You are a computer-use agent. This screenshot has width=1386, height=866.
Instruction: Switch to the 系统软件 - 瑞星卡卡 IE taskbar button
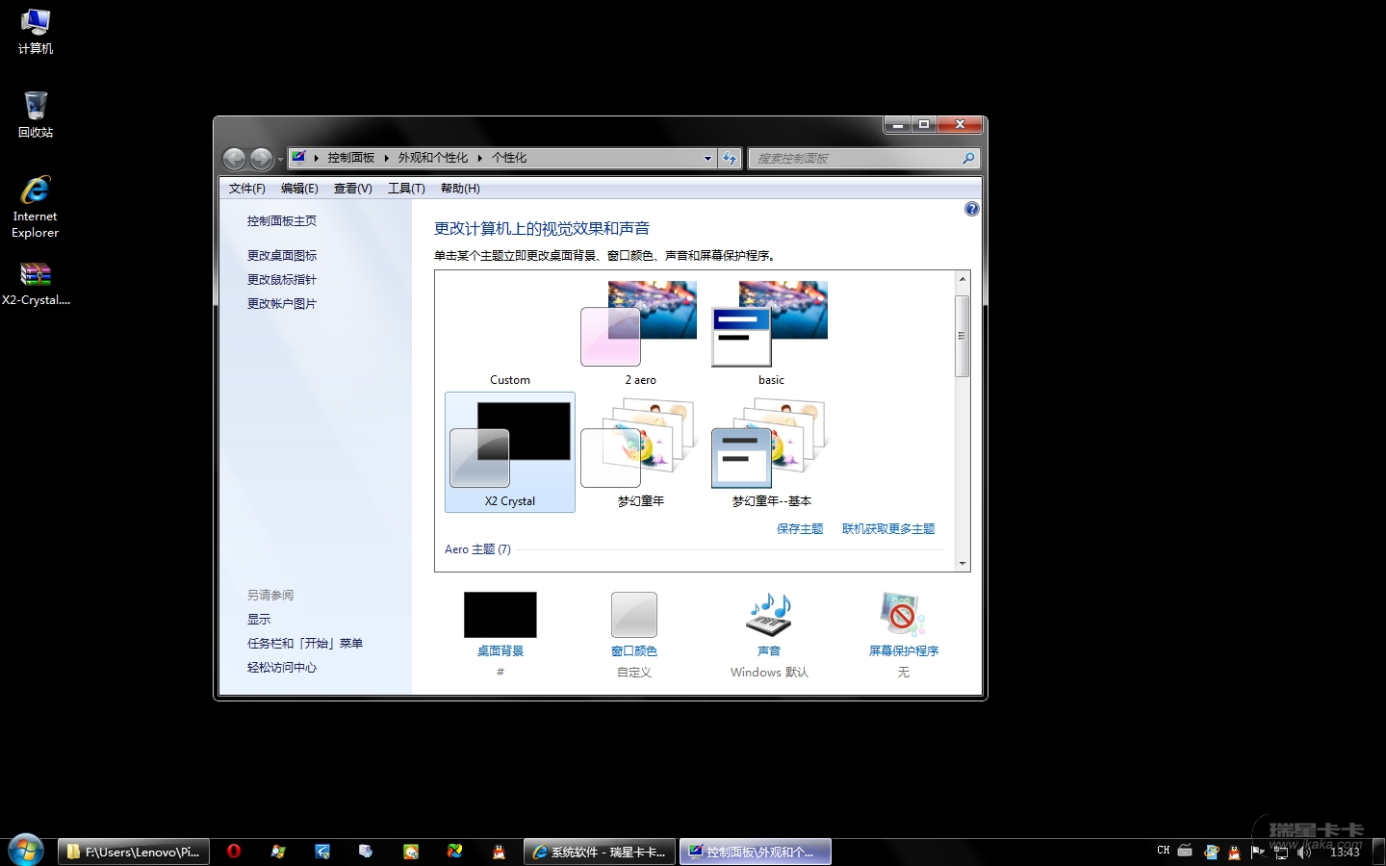click(x=598, y=852)
